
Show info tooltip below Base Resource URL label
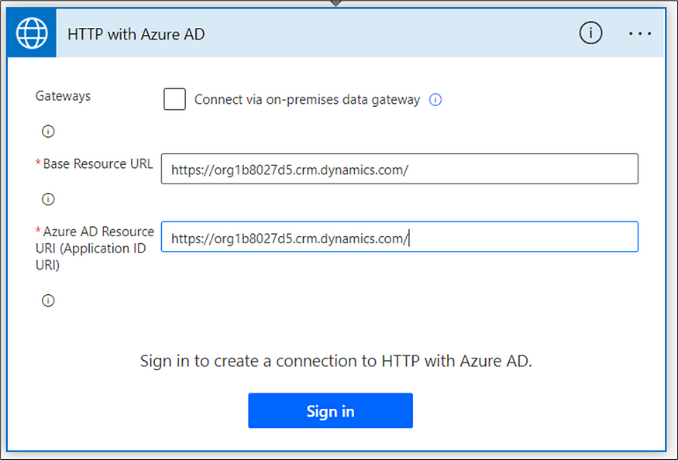point(48,199)
